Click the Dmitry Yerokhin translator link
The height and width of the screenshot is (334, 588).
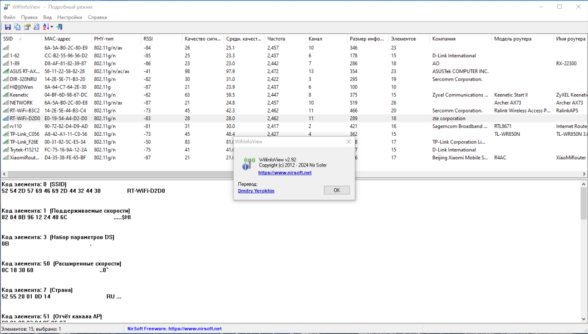click(x=256, y=191)
